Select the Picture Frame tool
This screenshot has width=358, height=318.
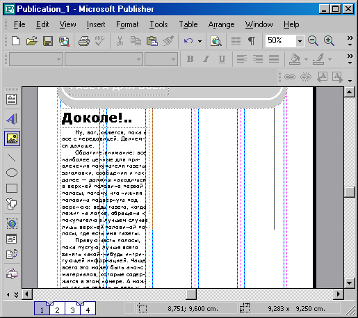pos(12,138)
